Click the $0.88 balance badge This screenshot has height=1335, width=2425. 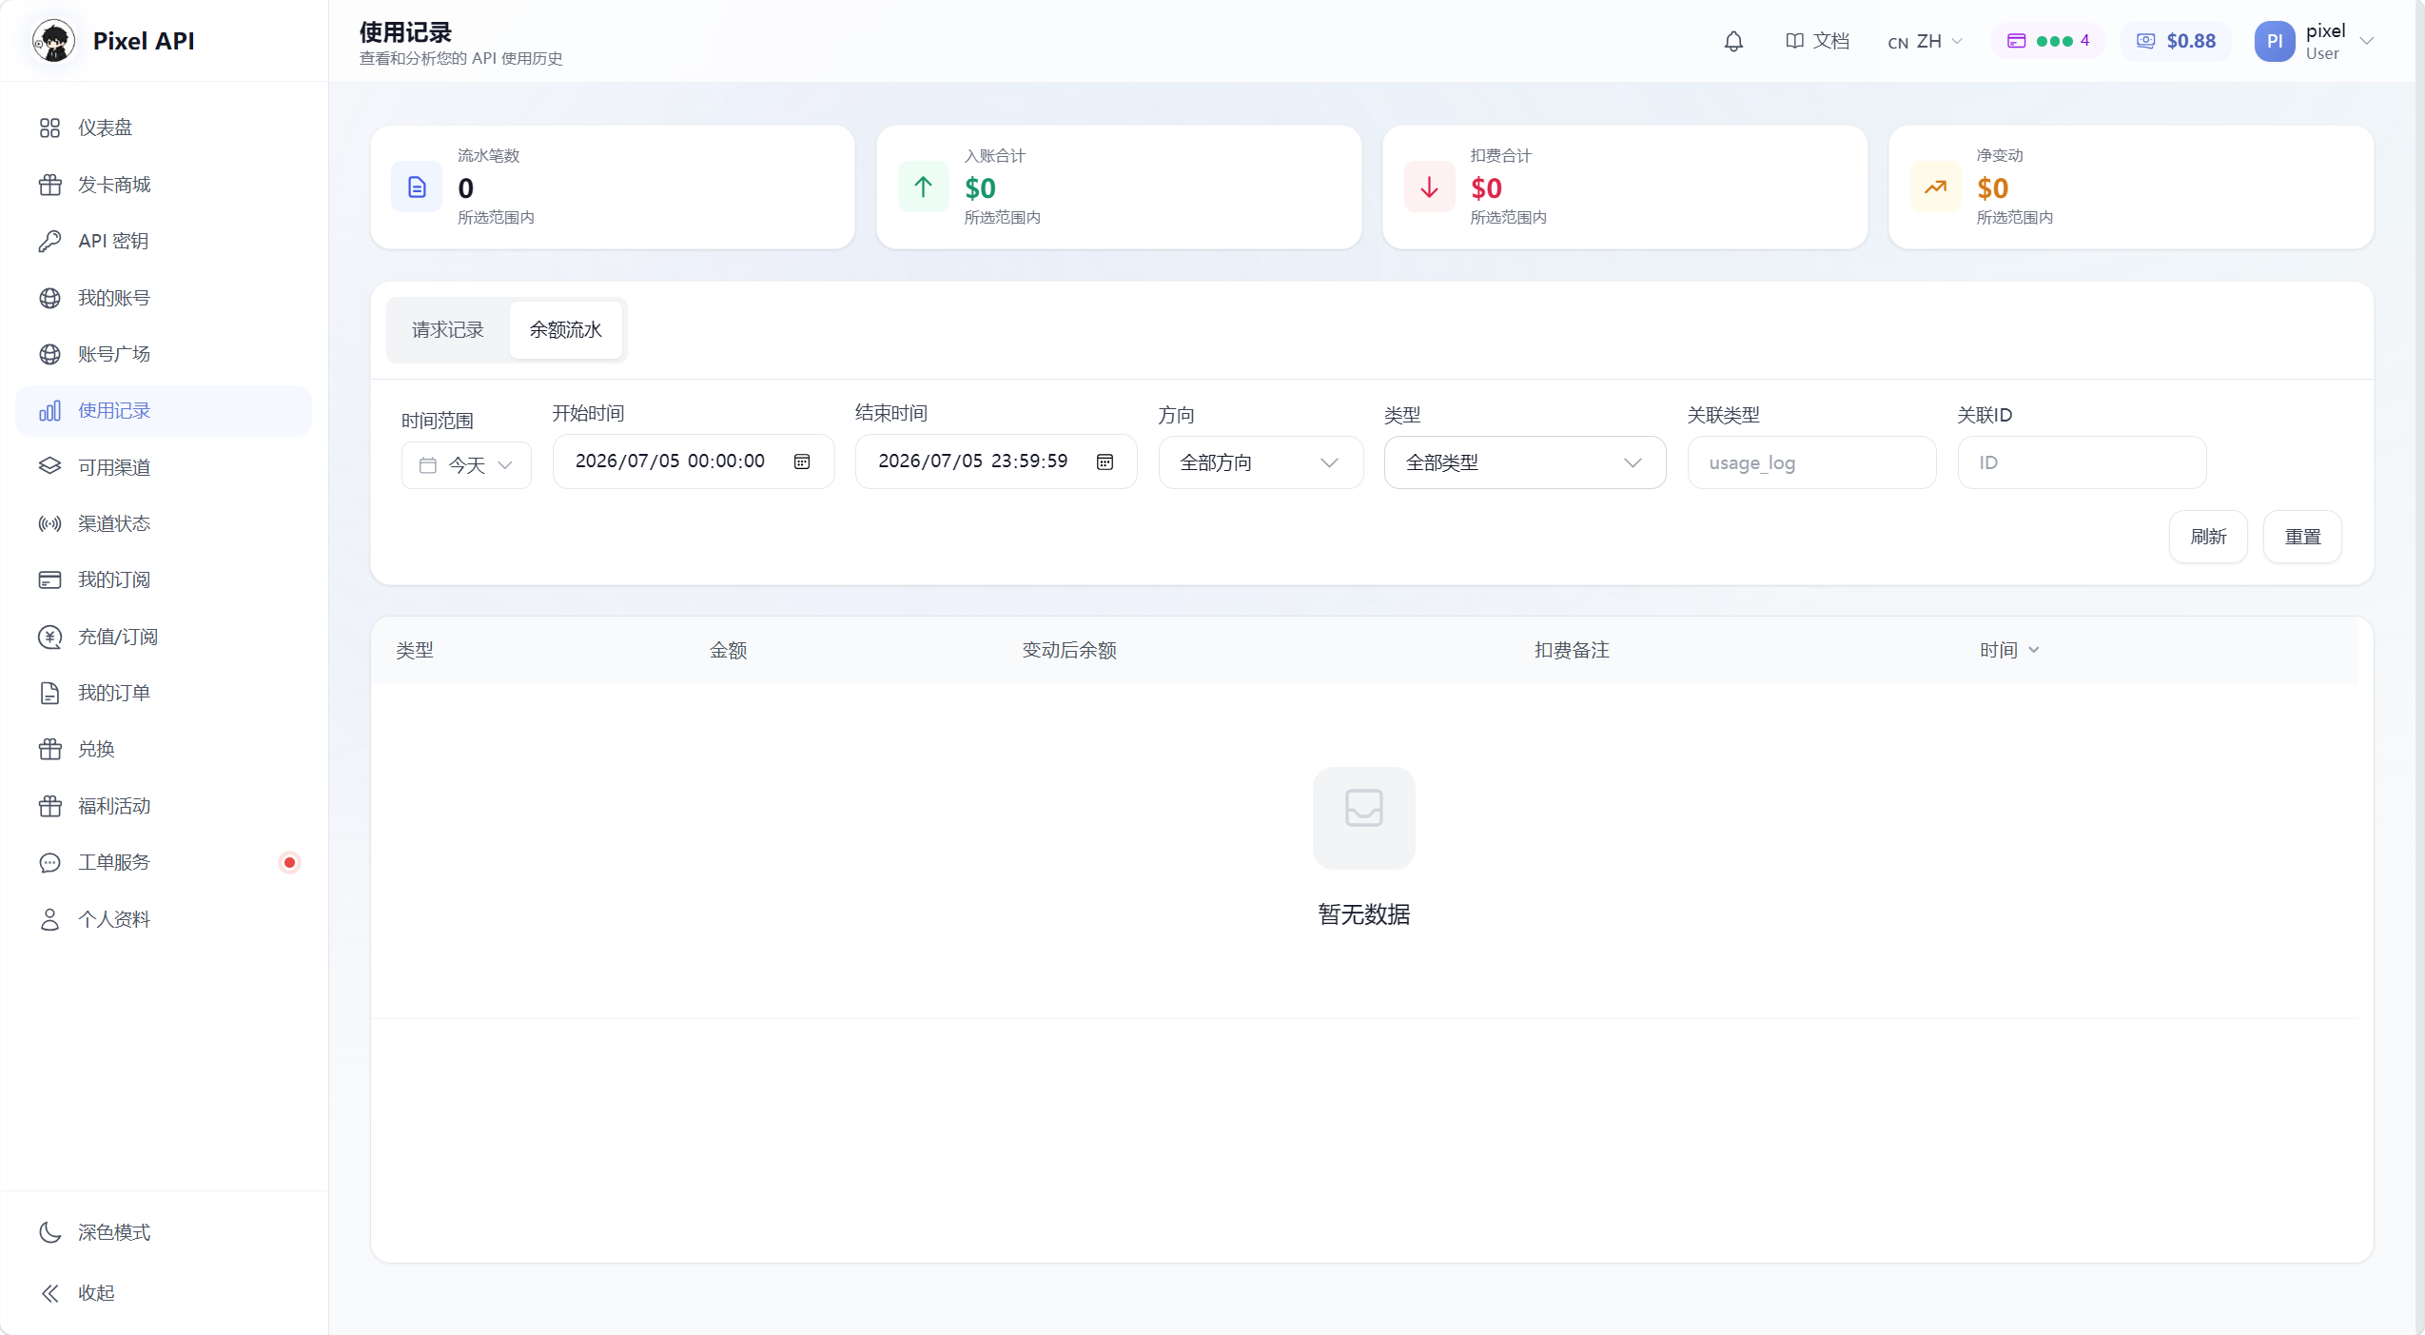pyautogui.click(x=2176, y=41)
